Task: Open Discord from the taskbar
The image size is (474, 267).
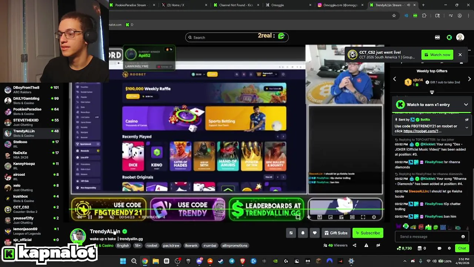Action: coord(199,261)
